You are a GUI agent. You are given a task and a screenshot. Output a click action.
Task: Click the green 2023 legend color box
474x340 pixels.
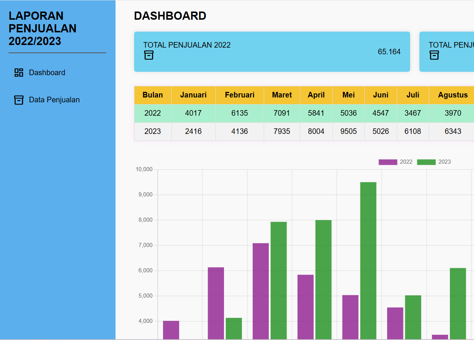click(426, 162)
